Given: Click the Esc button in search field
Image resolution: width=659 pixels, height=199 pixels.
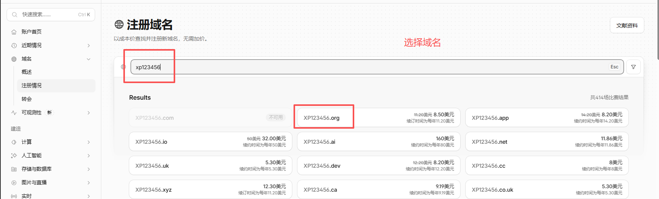Looking at the screenshot, I should coord(615,67).
